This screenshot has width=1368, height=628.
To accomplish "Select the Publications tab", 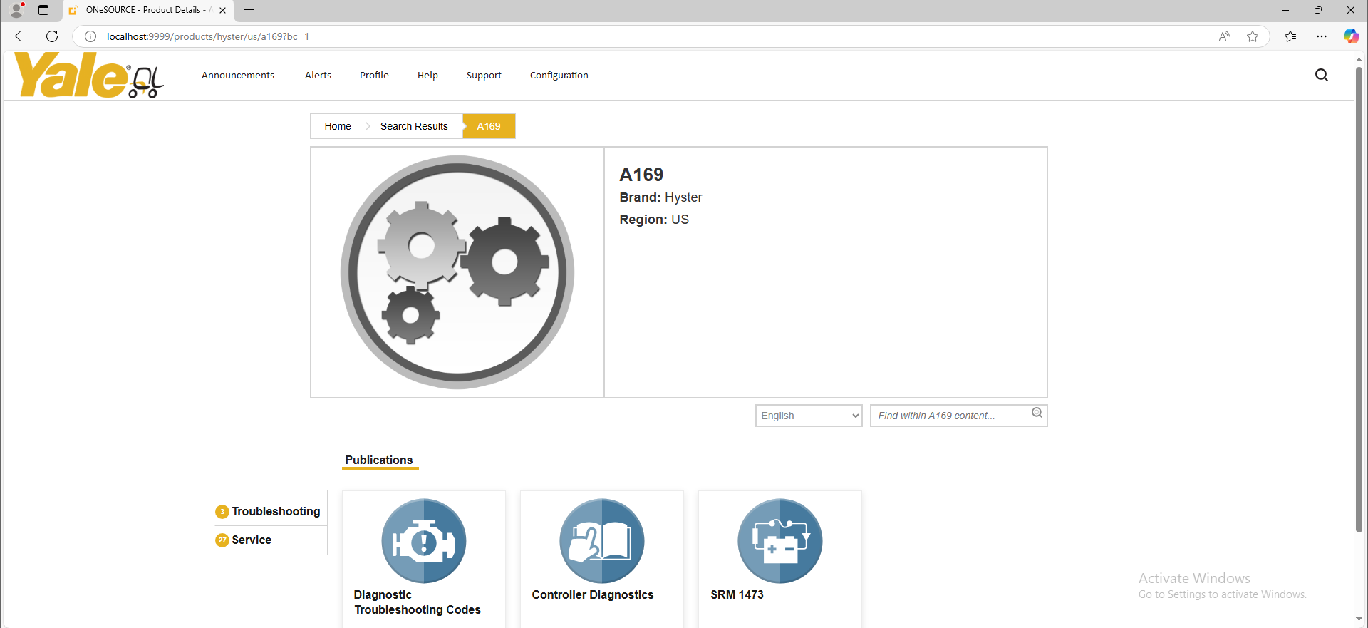I will (379, 460).
